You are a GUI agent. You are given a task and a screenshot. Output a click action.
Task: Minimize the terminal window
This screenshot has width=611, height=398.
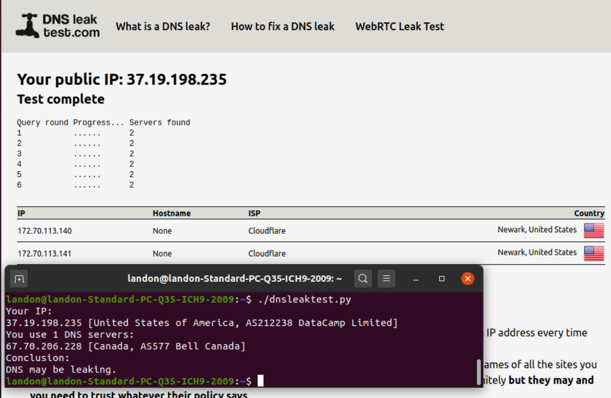[416, 279]
